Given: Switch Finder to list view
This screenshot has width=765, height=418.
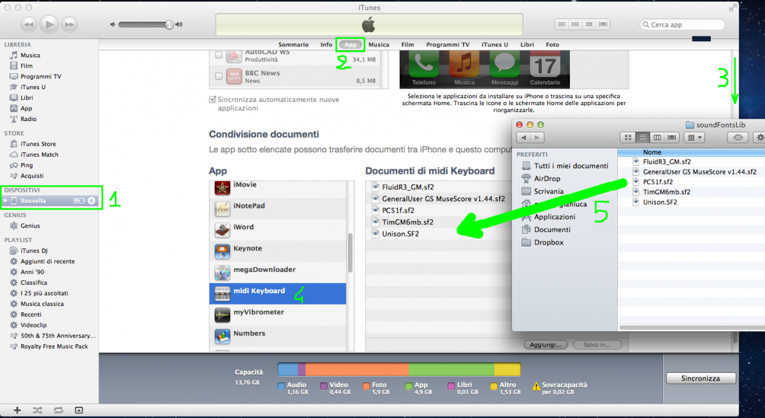Looking at the screenshot, I should (x=643, y=138).
